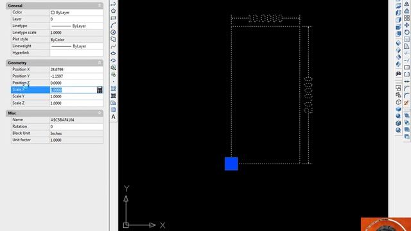
Task: Select the Spline draw tool
Action: click(113, 46)
